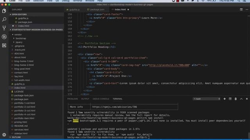Open the Selection menu
The width and height of the screenshot is (250, 140).
tap(38, 1)
